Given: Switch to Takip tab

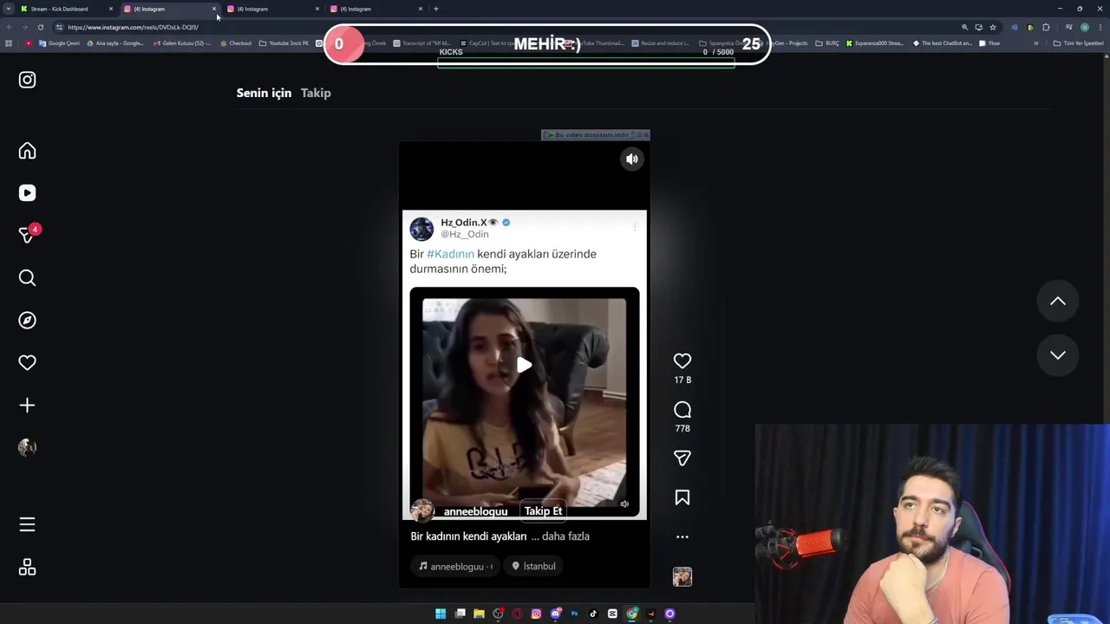Looking at the screenshot, I should pyautogui.click(x=316, y=93).
